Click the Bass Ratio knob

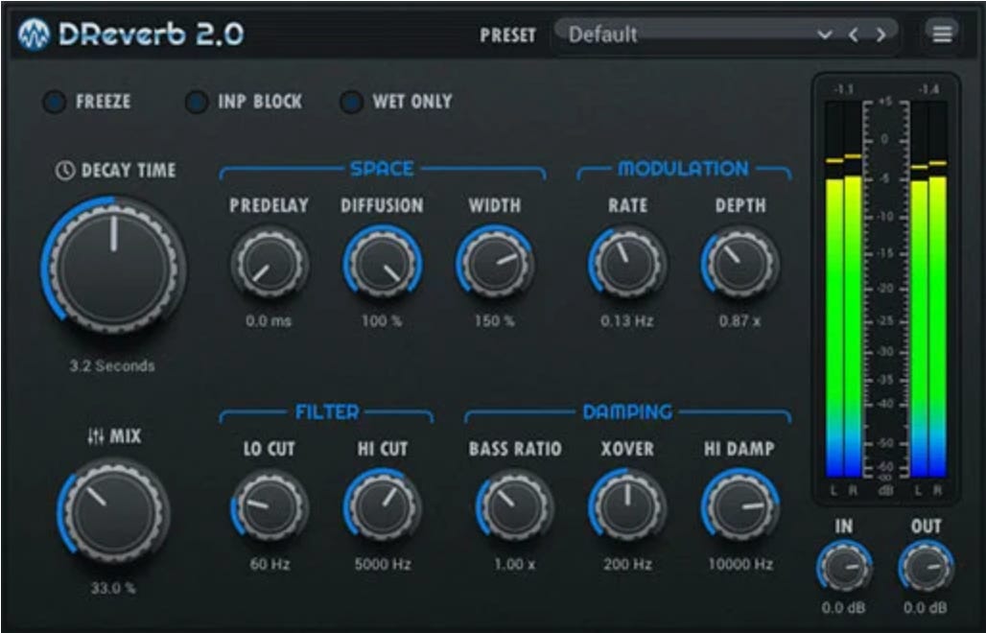coord(514,507)
